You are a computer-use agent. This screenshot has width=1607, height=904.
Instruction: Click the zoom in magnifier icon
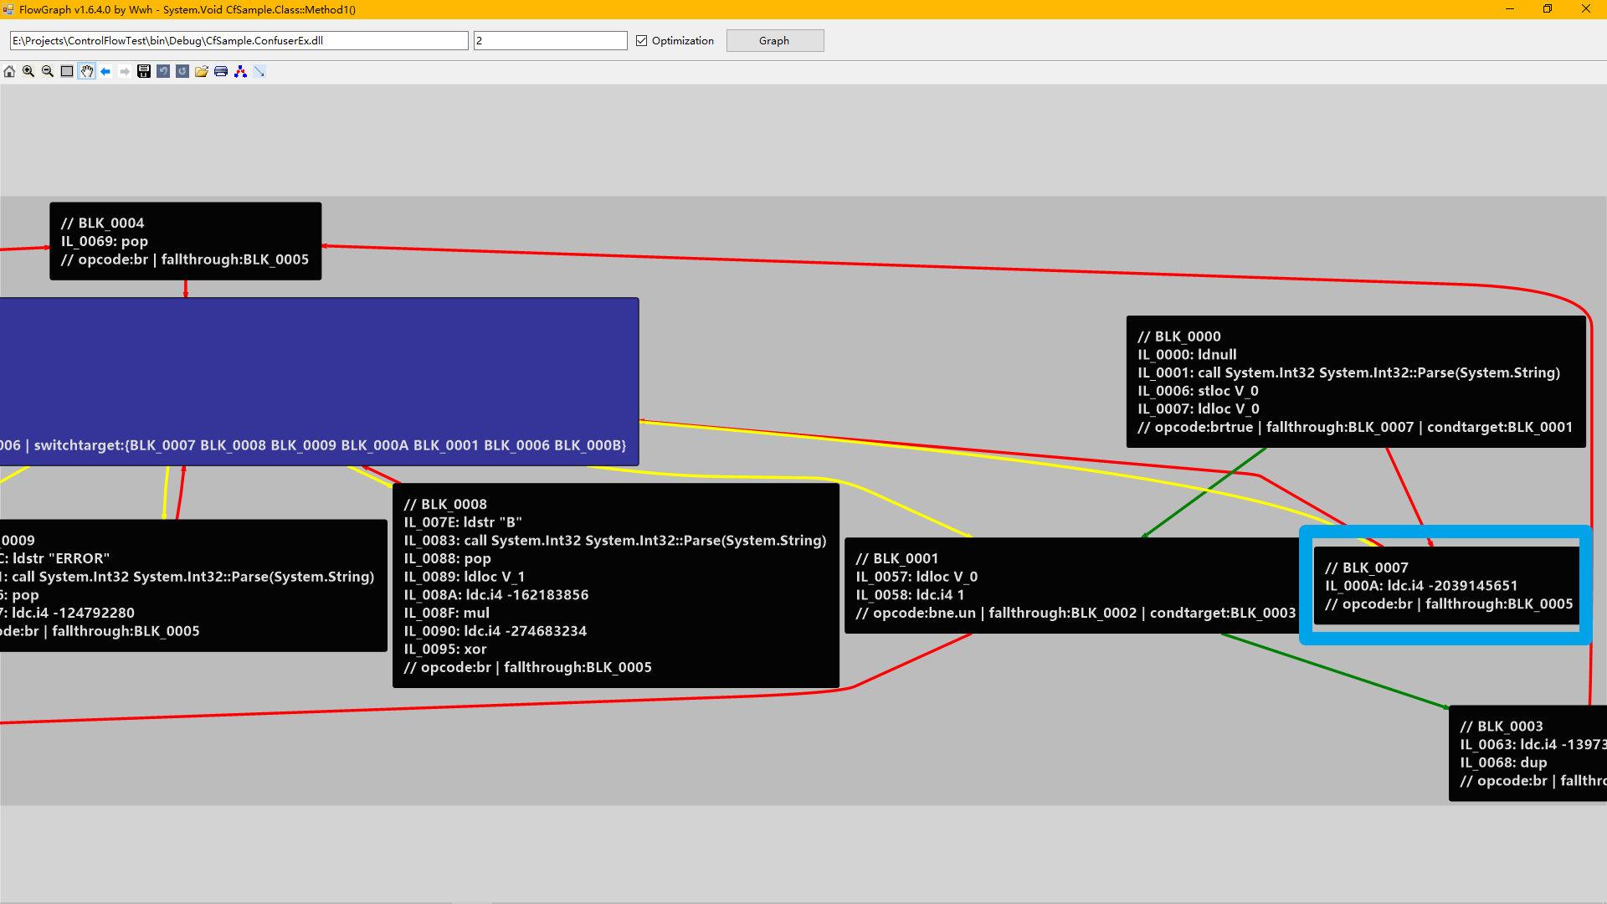tap(28, 72)
